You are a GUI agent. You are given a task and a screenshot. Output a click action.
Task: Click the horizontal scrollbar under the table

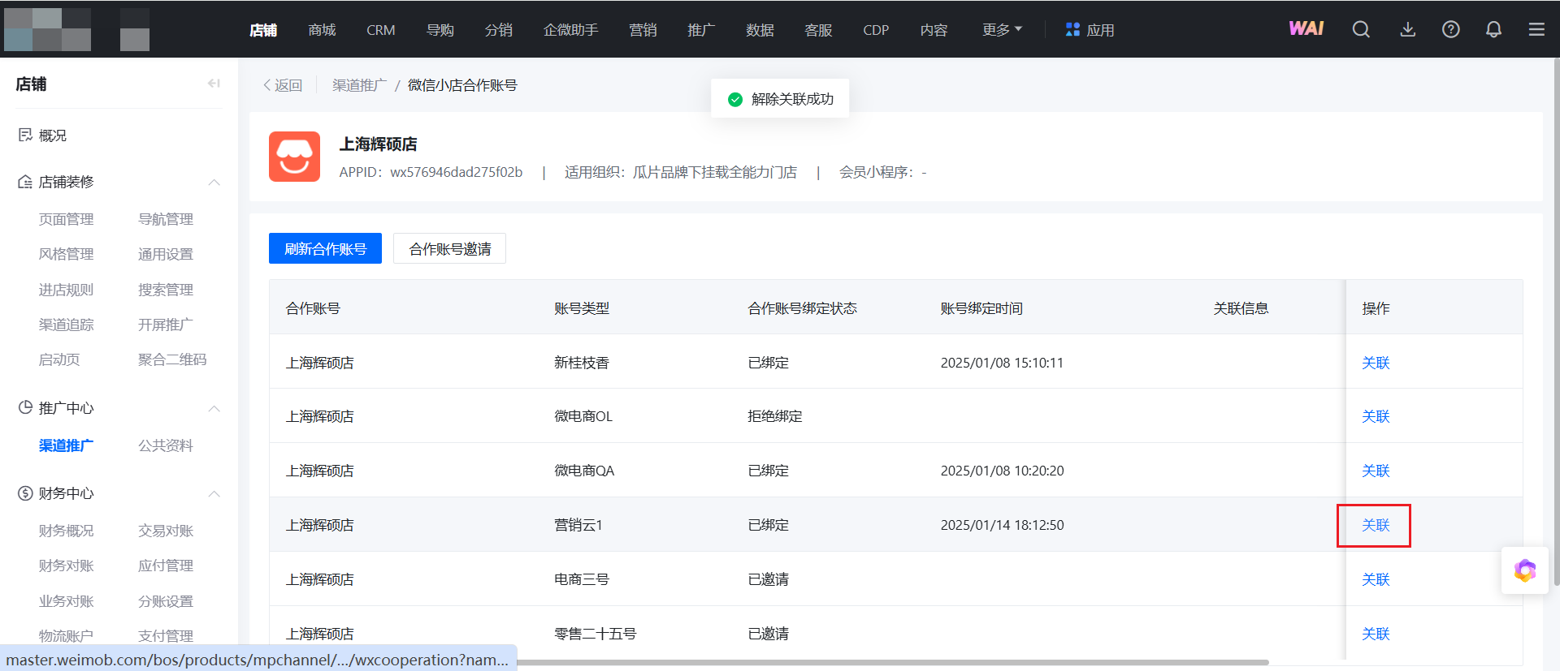[892, 662]
